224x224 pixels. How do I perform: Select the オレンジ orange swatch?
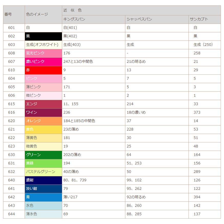(x=43, y=121)
